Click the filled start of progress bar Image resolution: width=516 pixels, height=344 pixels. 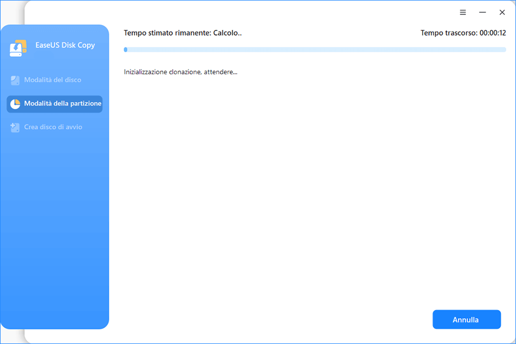(x=125, y=50)
